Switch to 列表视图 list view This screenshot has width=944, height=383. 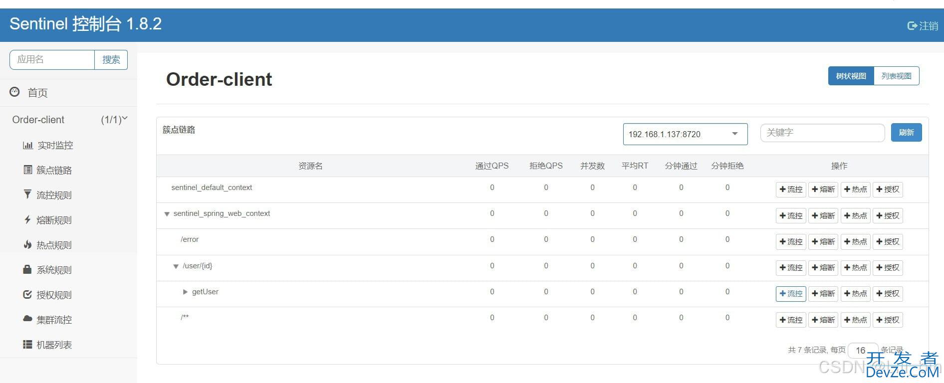click(897, 76)
